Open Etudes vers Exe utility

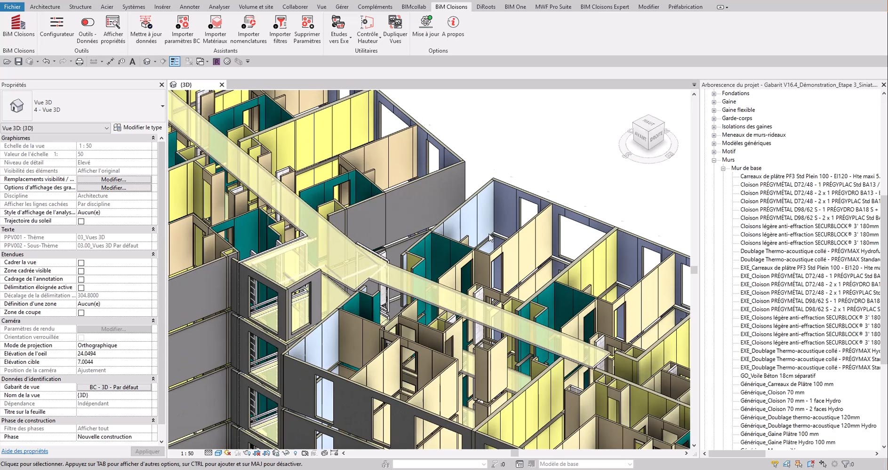coord(339,30)
